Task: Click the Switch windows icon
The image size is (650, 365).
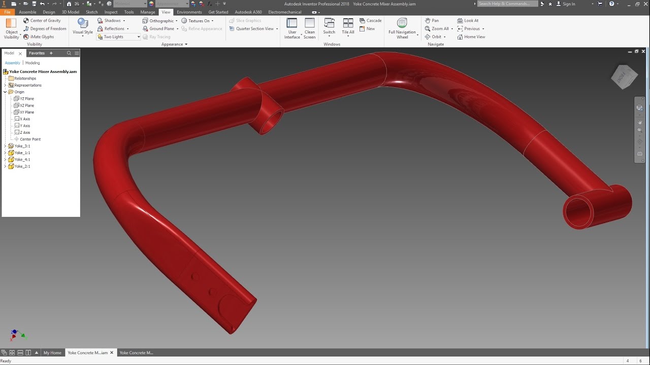Action: point(329,23)
